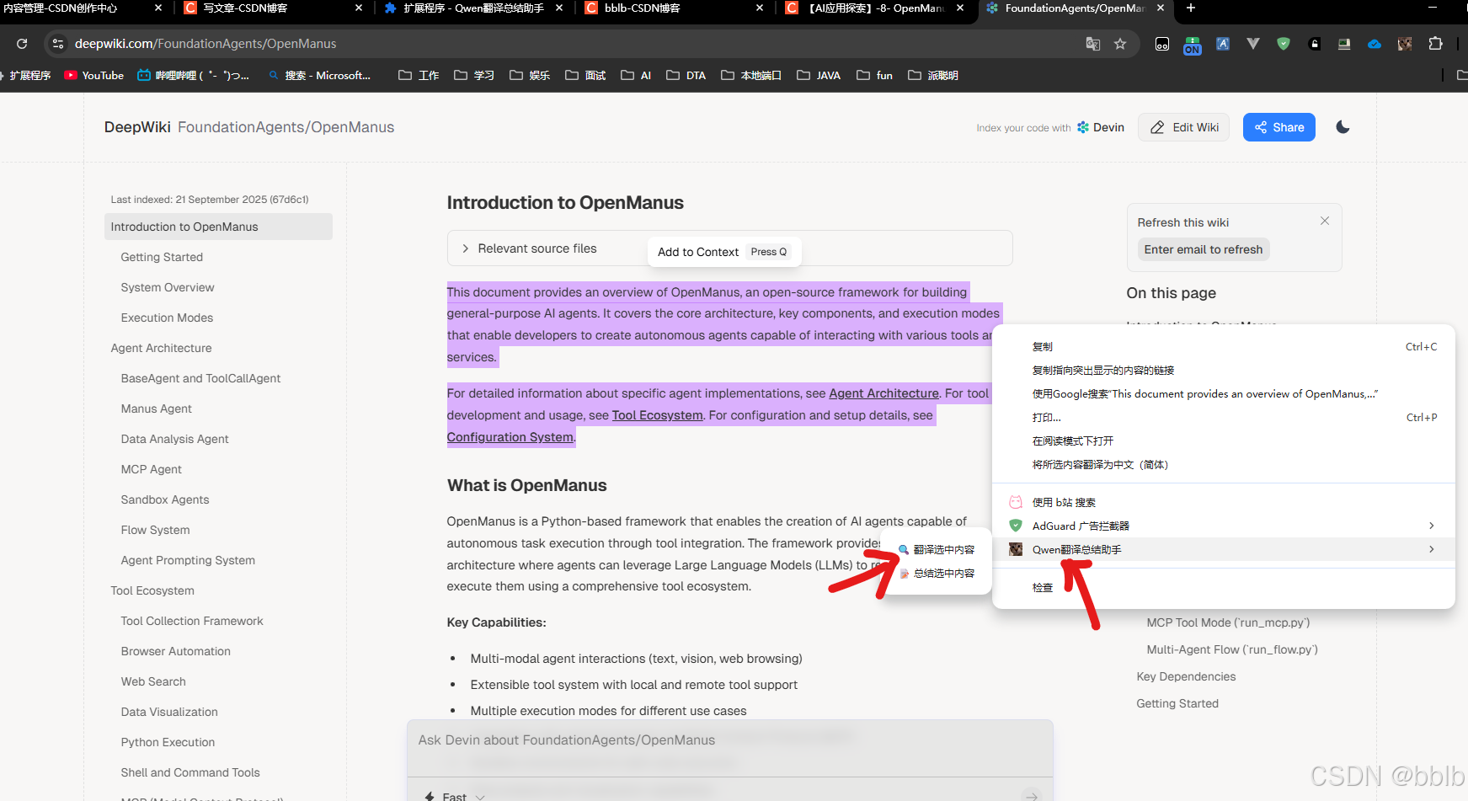Click 翻译选中内容 submenu item
1468x801 pixels.
[937, 549]
